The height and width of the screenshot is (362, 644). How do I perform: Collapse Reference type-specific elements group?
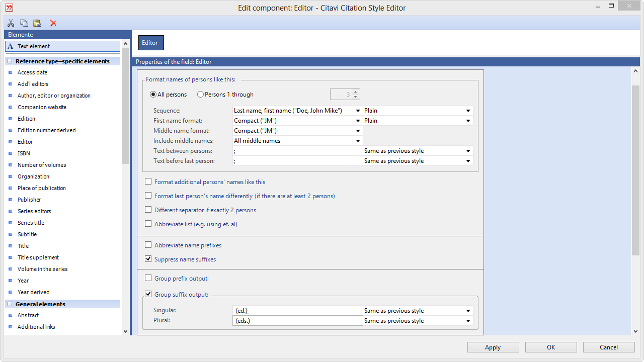click(x=10, y=61)
